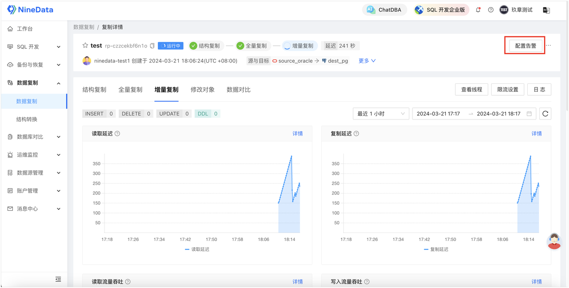This screenshot has height=288, width=569.
Task: Click the floating customer support avatar
Action: point(553,241)
